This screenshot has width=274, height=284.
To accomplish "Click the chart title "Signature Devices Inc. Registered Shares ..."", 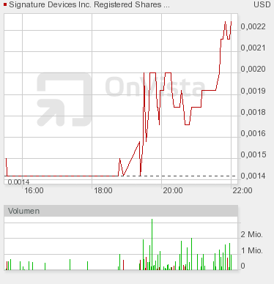I will click(89, 4).
